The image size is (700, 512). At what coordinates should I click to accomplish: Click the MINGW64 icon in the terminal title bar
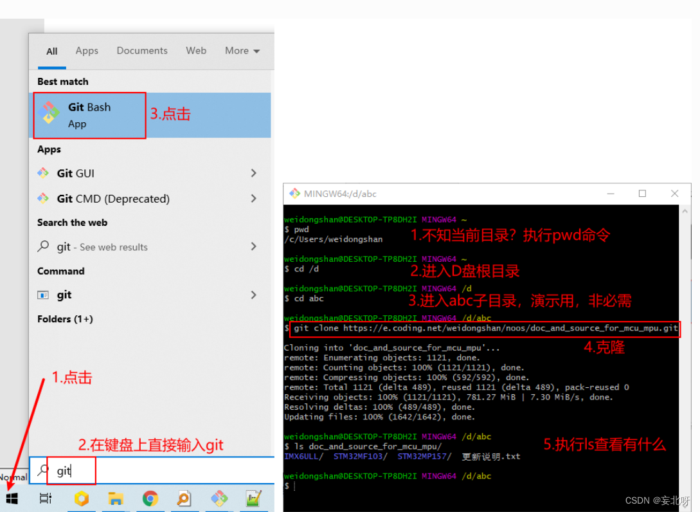tap(295, 193)
